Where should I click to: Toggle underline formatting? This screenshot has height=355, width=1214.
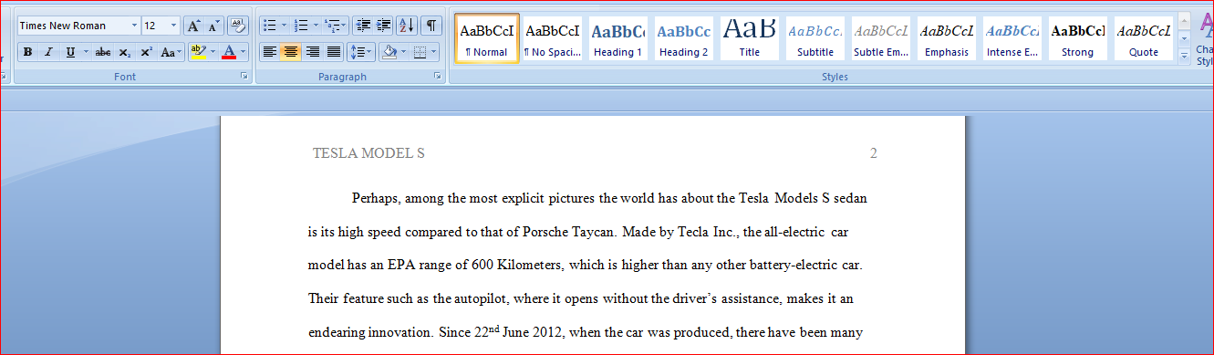pos(70,52)
